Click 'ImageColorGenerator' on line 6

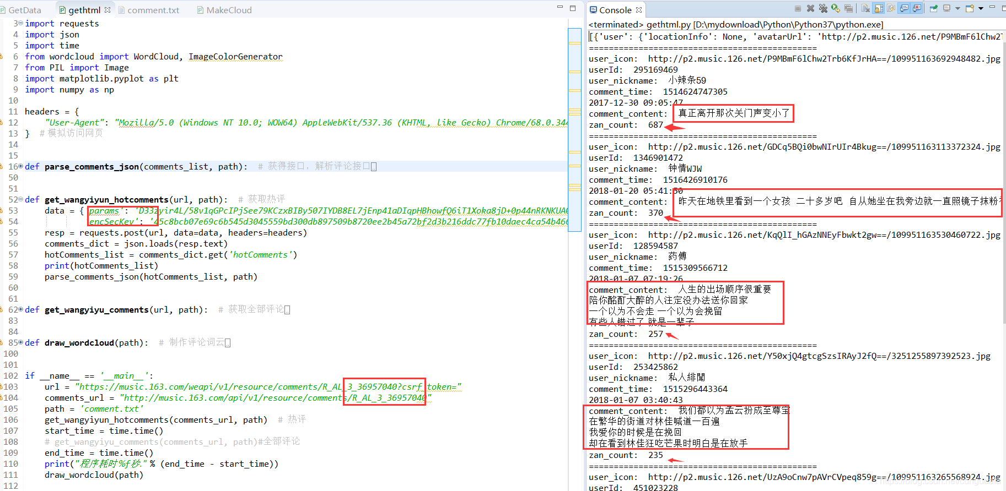pyautogui.click(x=235, y=57)
